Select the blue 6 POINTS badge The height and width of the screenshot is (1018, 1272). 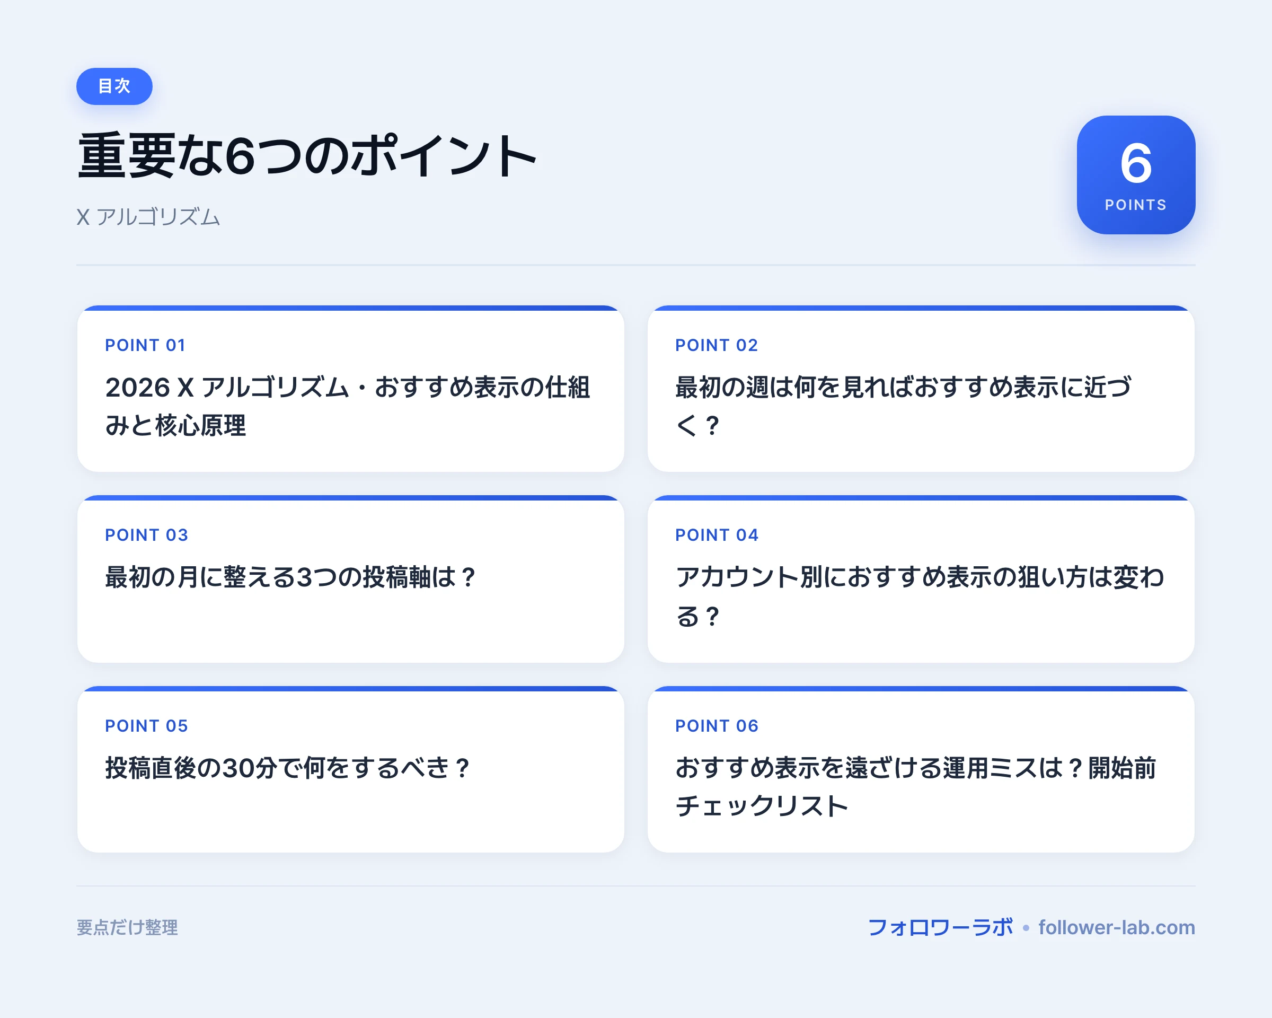click(1136, 174)
